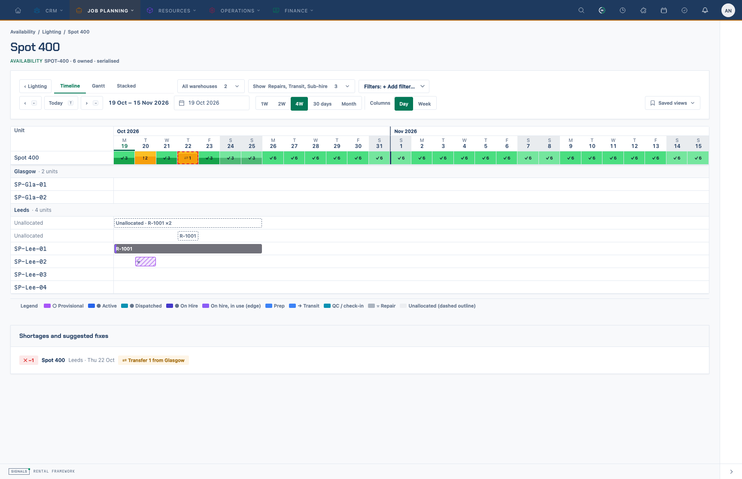Open the check-circle tasks icon
This screenshot has height=479, width=742.
pyautogui.click(x=684, y=10)
